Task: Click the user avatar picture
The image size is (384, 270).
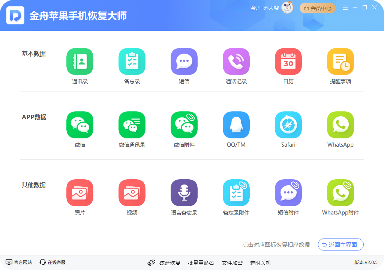Action: click(x=287, y=8)
